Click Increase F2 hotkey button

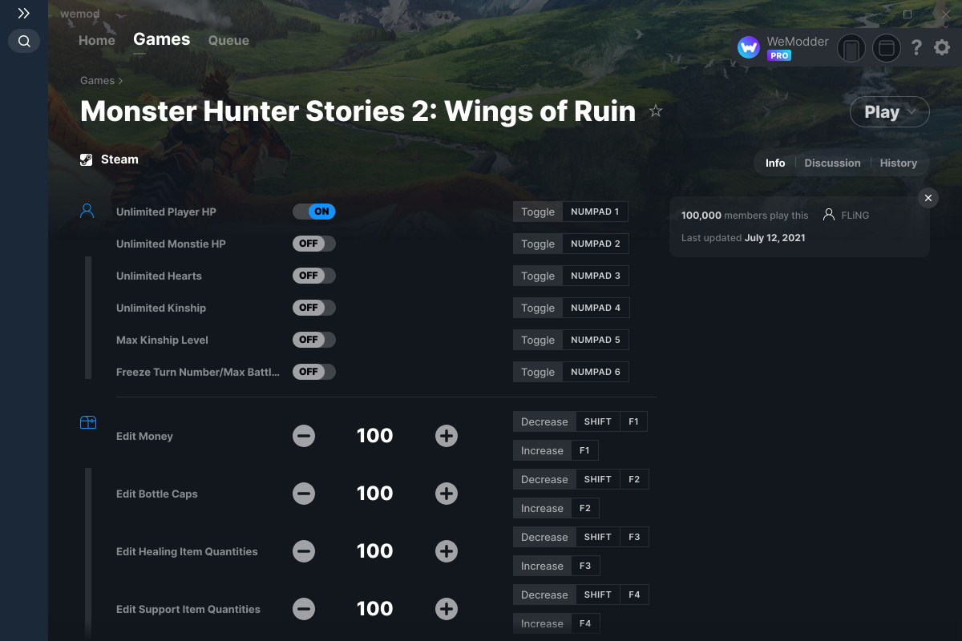[556, 508]
